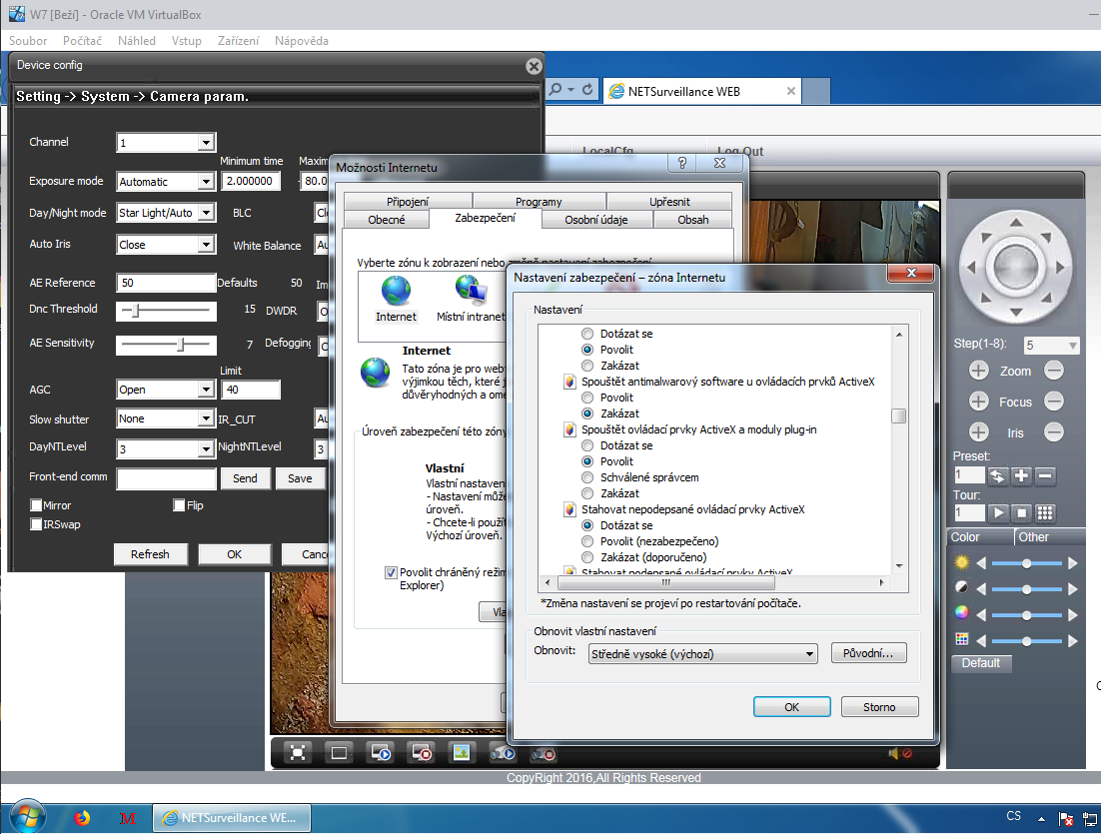Tick the IRSwap checkbox
The image size is (1101, 834).
tap(36, 524)
